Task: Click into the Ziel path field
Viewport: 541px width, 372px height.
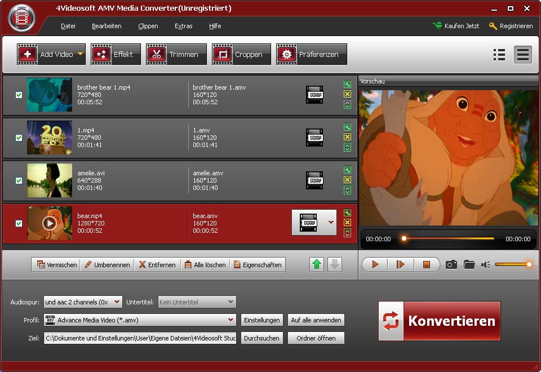Action: (140, 338)
